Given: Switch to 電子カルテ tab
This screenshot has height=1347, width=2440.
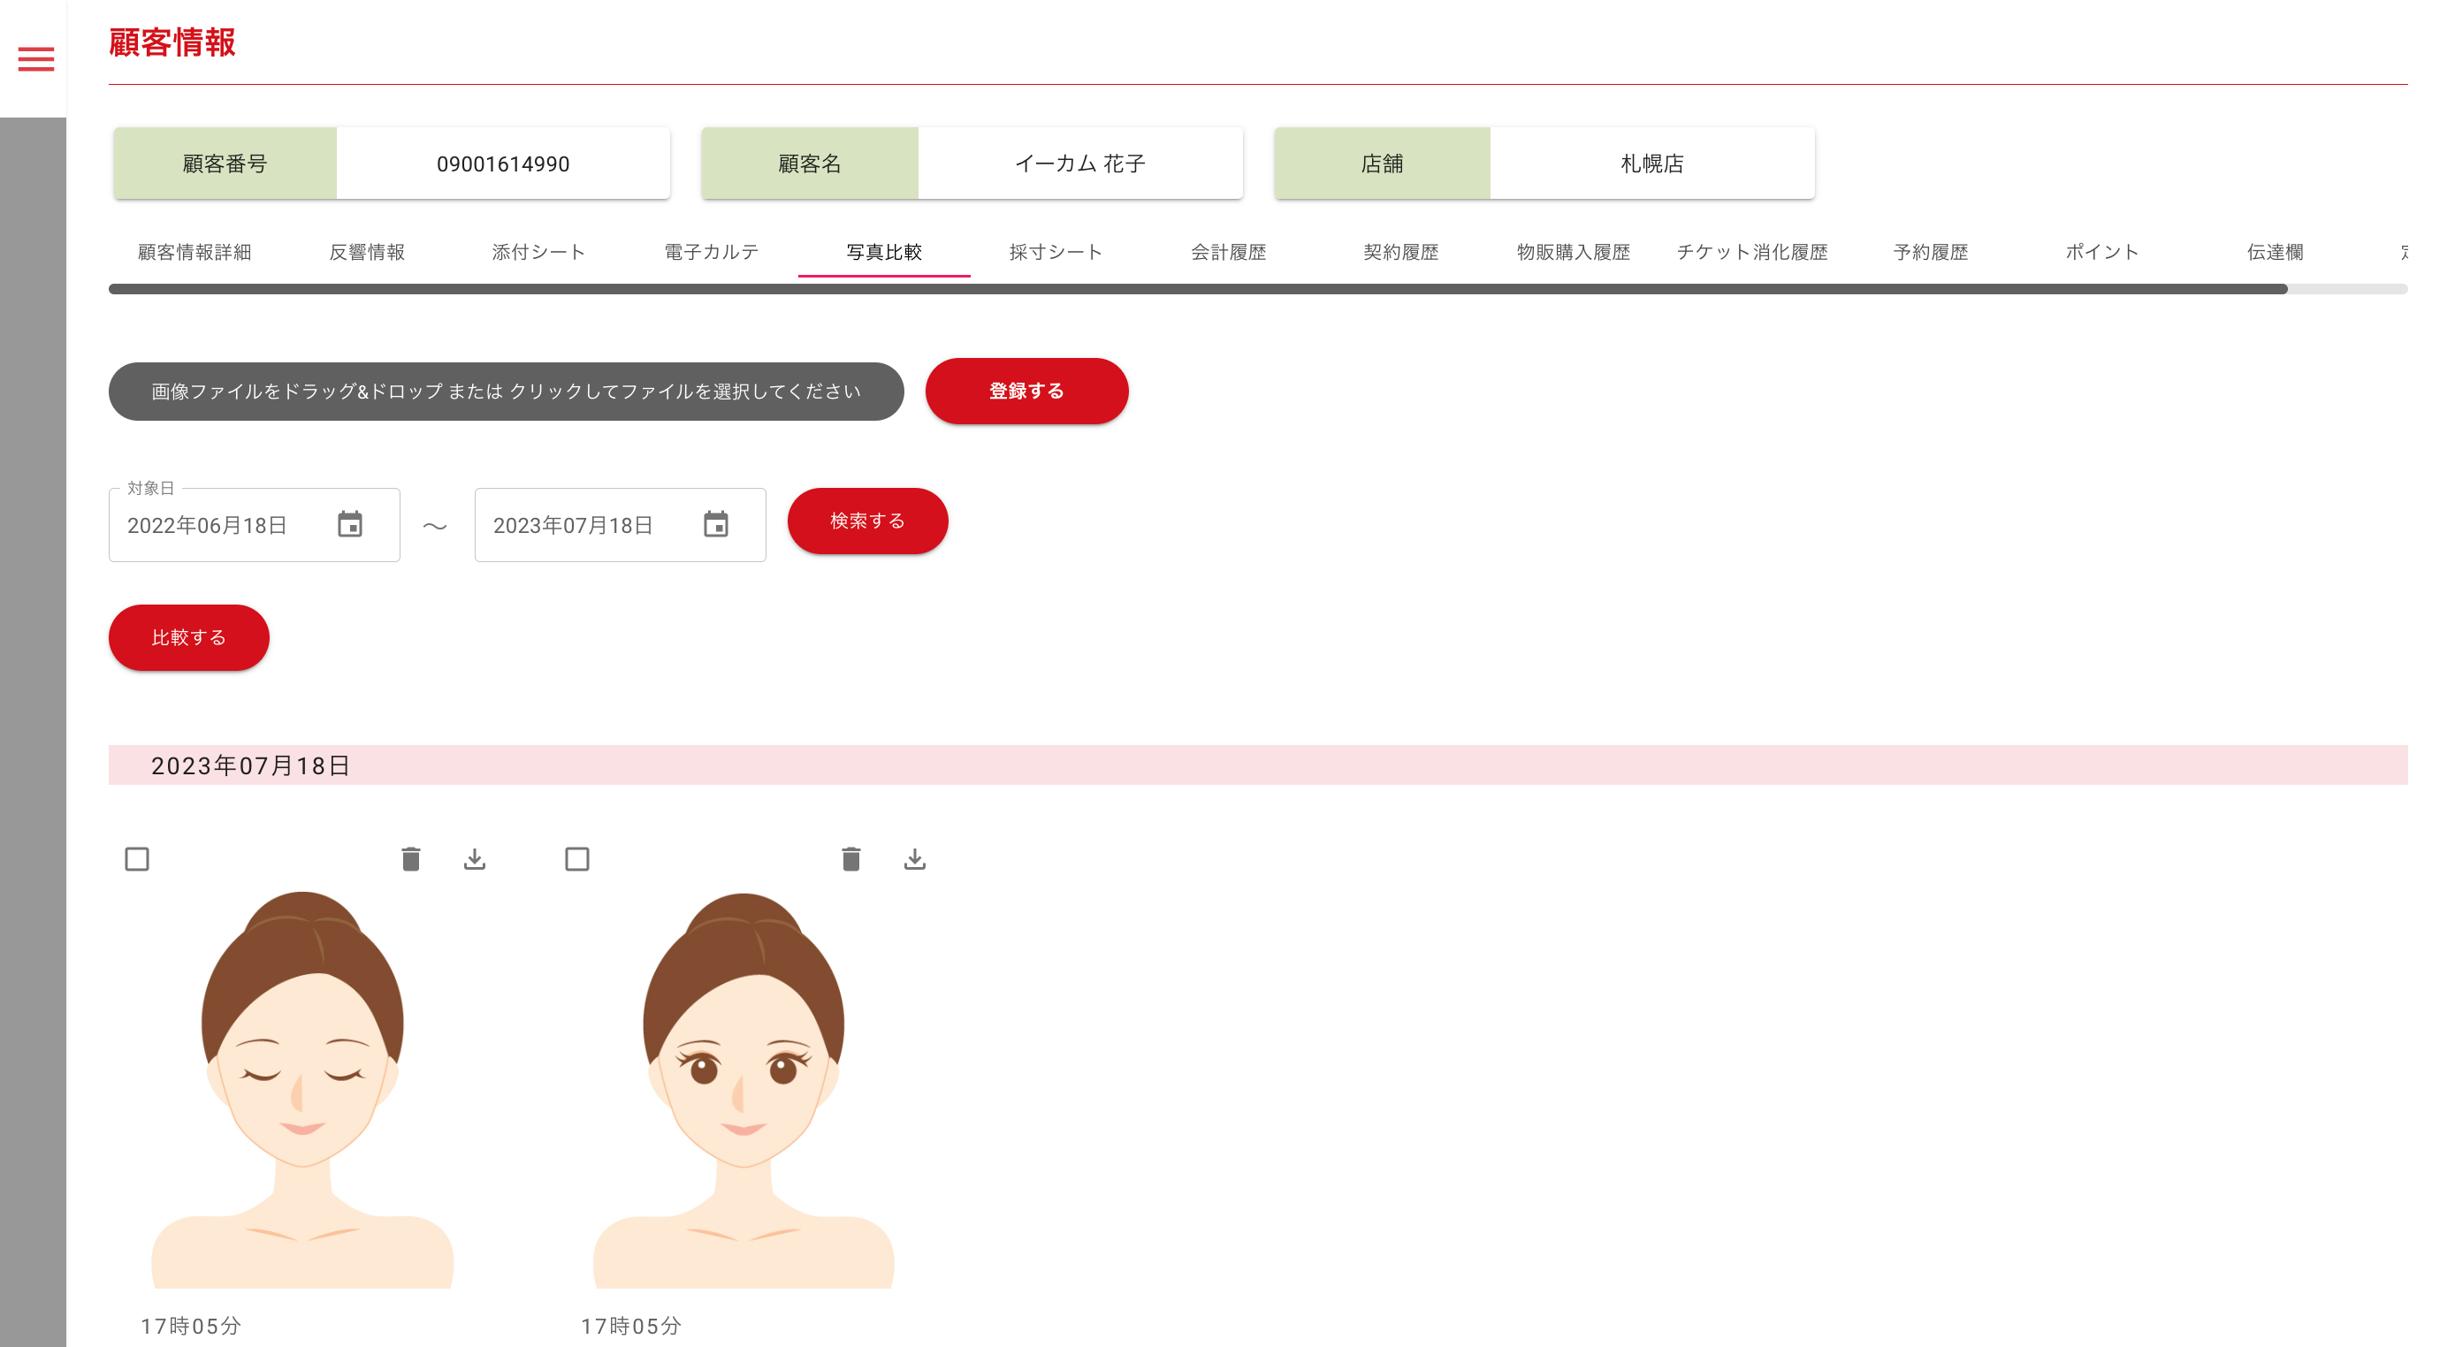Looking at the screenshot, I should (712, 252).
